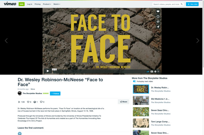
Task: Toggle Autoplay next video switch
Action: tap(134, 81)
